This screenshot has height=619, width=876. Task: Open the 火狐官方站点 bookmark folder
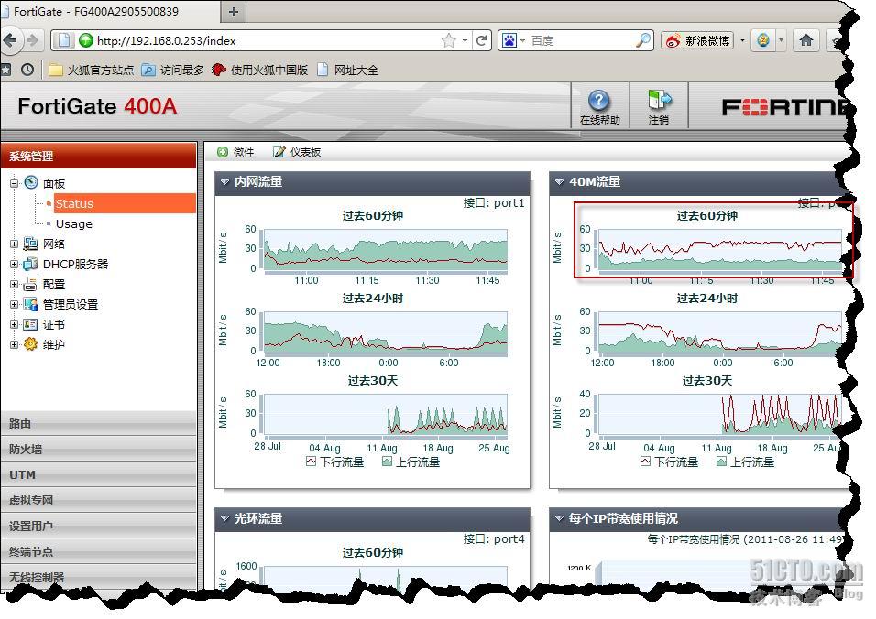[92, 70]
